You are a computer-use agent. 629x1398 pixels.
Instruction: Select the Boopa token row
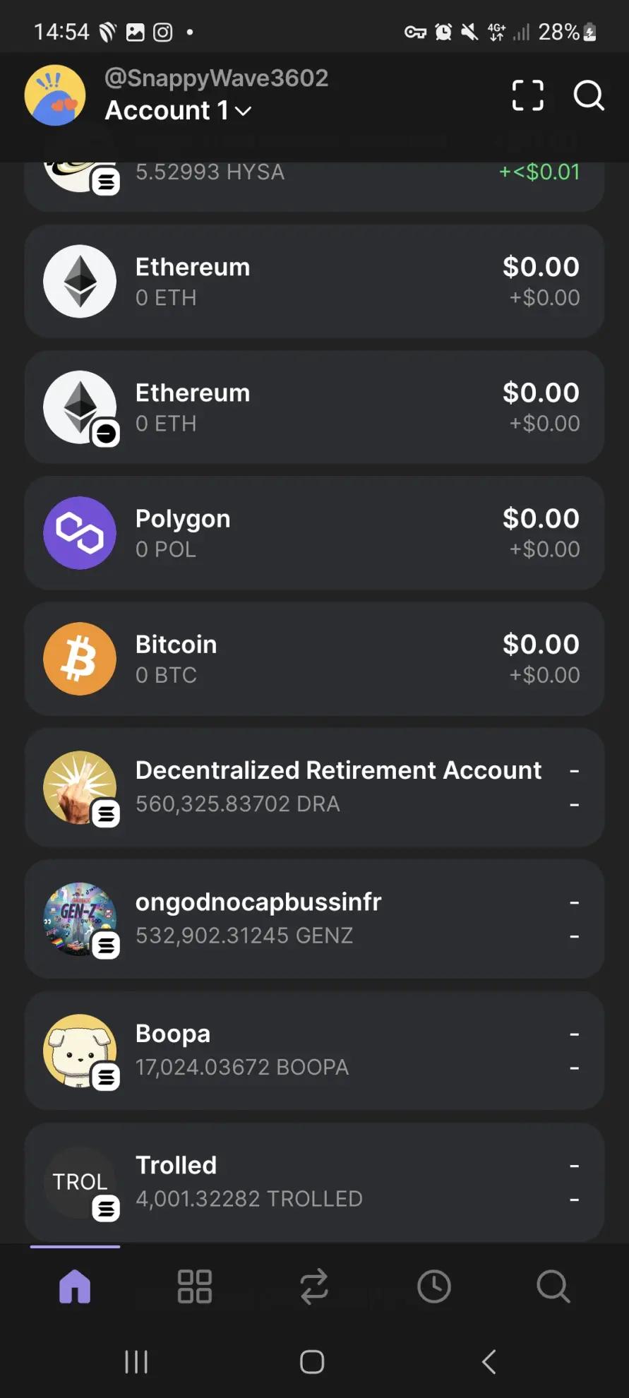(314, 1051)
